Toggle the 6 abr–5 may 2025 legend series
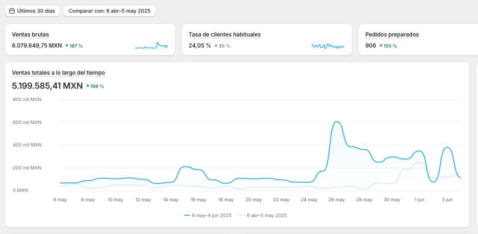 (x=266, y=215)
